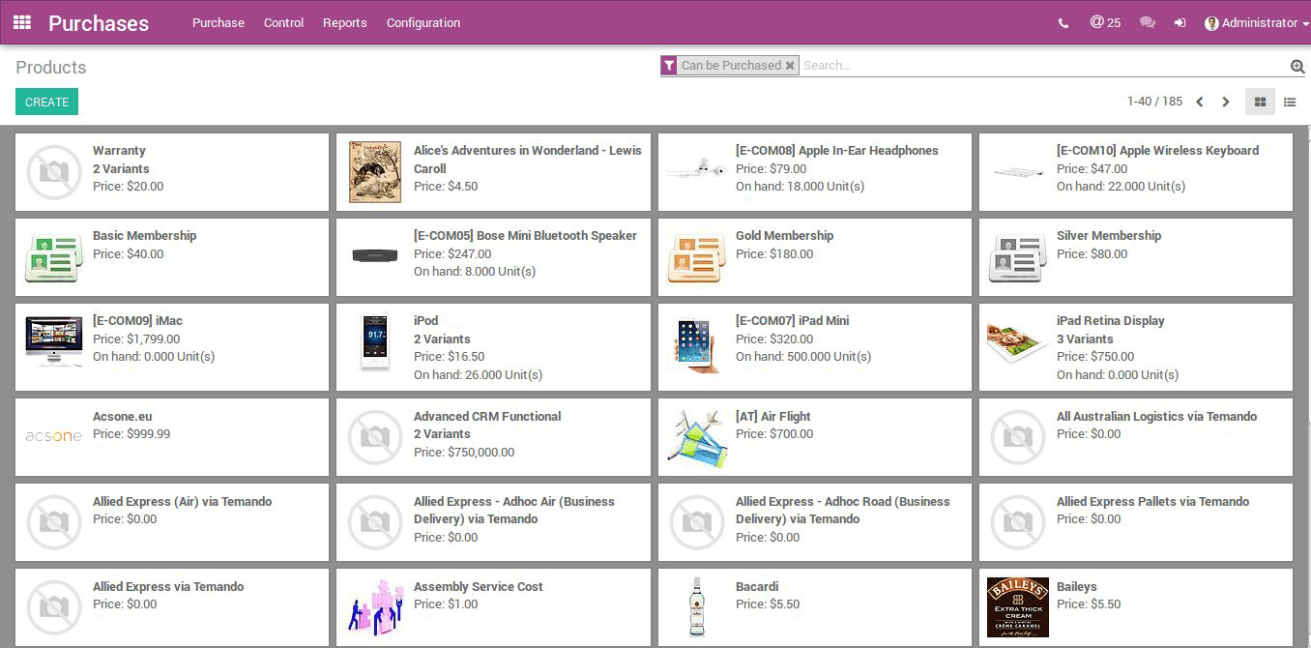The image size is (1311, 648).
Task: Click the Gold Membership card icon
Action: [x=696, y=257]
